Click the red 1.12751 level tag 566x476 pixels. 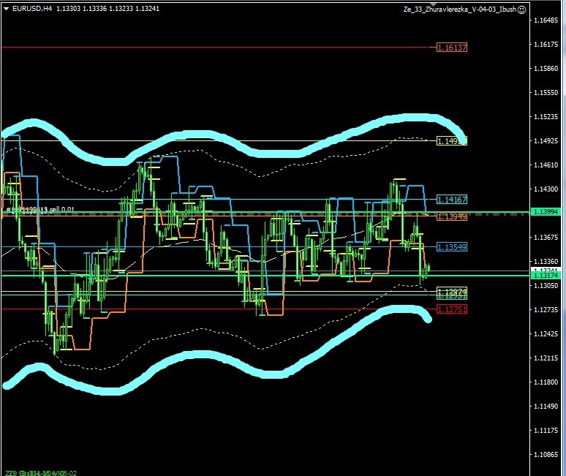pyautogui.click(x=451, y=309)
